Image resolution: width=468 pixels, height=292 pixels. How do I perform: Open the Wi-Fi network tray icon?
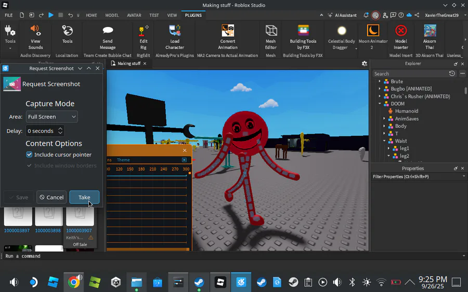[x=381, y=282]
